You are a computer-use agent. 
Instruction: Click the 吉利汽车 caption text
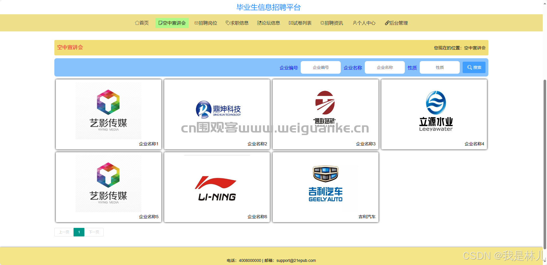pyautogui.click(x=367, y=217)
